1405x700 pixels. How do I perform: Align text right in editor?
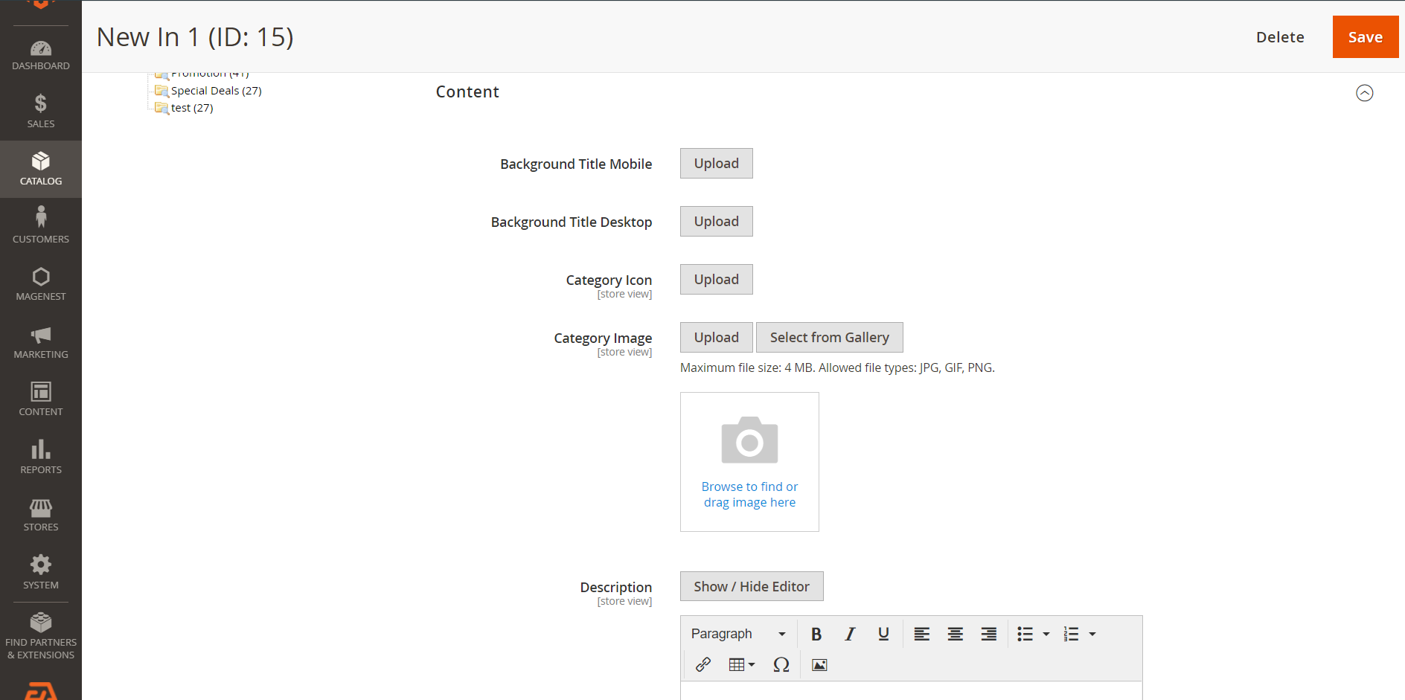pyautogui.click(x=989, y=634)
